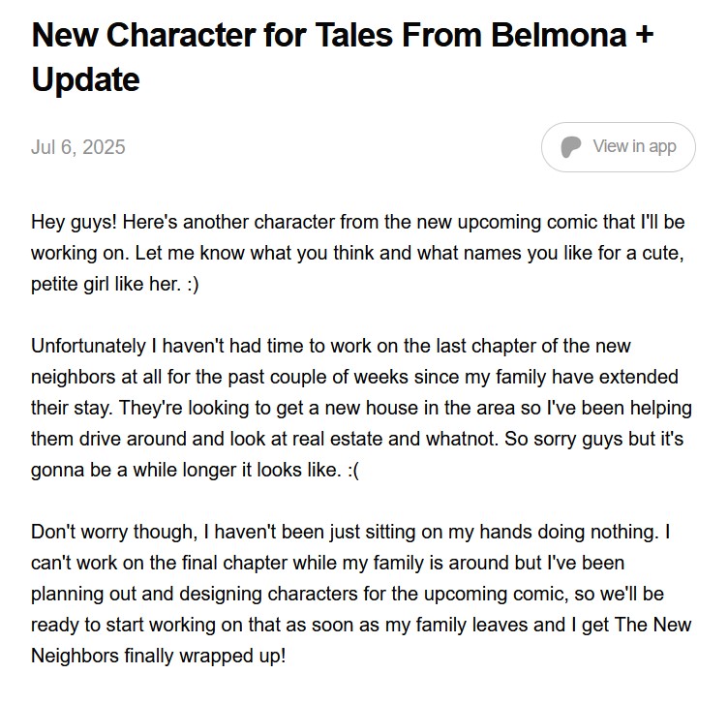This screenshot has width=728, height=704.
Task: Click the phrase 'Neighbors finally wrapped up!'
Action: (159, 656)
